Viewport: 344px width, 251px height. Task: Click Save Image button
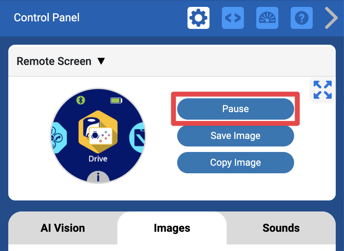click(x=235, y=136)
